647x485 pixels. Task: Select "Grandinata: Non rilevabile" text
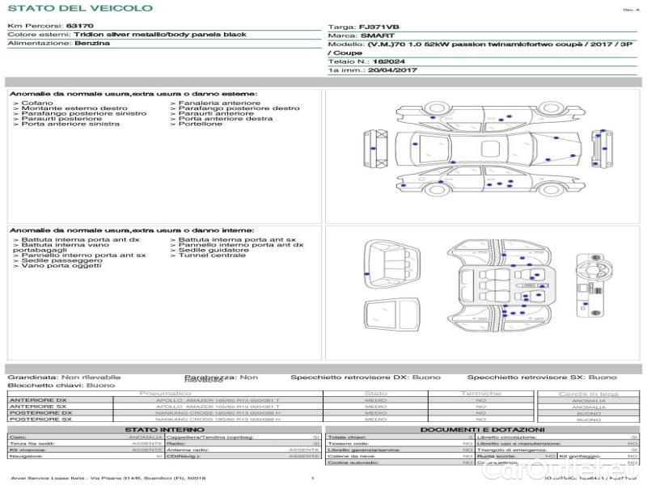click(x=65, y=377)
